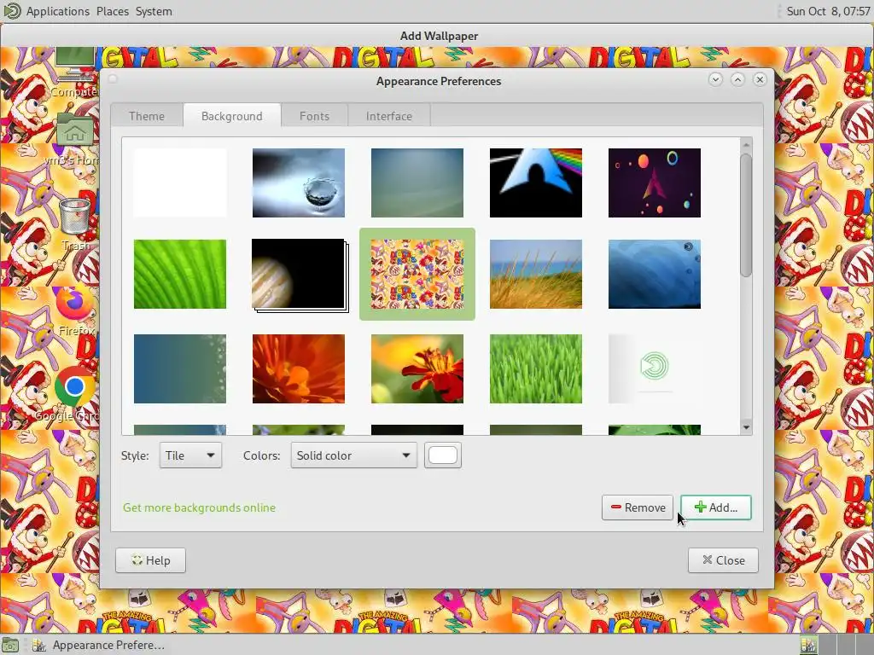The width and height of the screenshot is (874, 655).
Task: Open the white background color swatch
Action: 443,455
